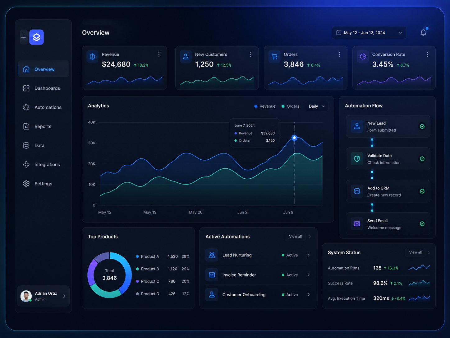This screenshot has height=338, width=450.
Task: Open Reports in sidebar
Action: [44, 126]
